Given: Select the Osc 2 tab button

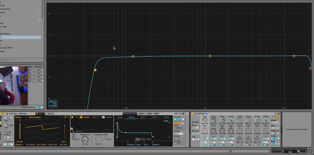Looking at the screenshot, I should coord(50,114).
